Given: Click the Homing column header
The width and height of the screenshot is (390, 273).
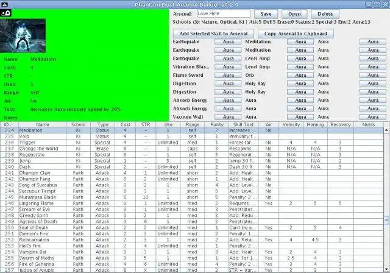Looking at the screenshot, I should coord(315,124).
